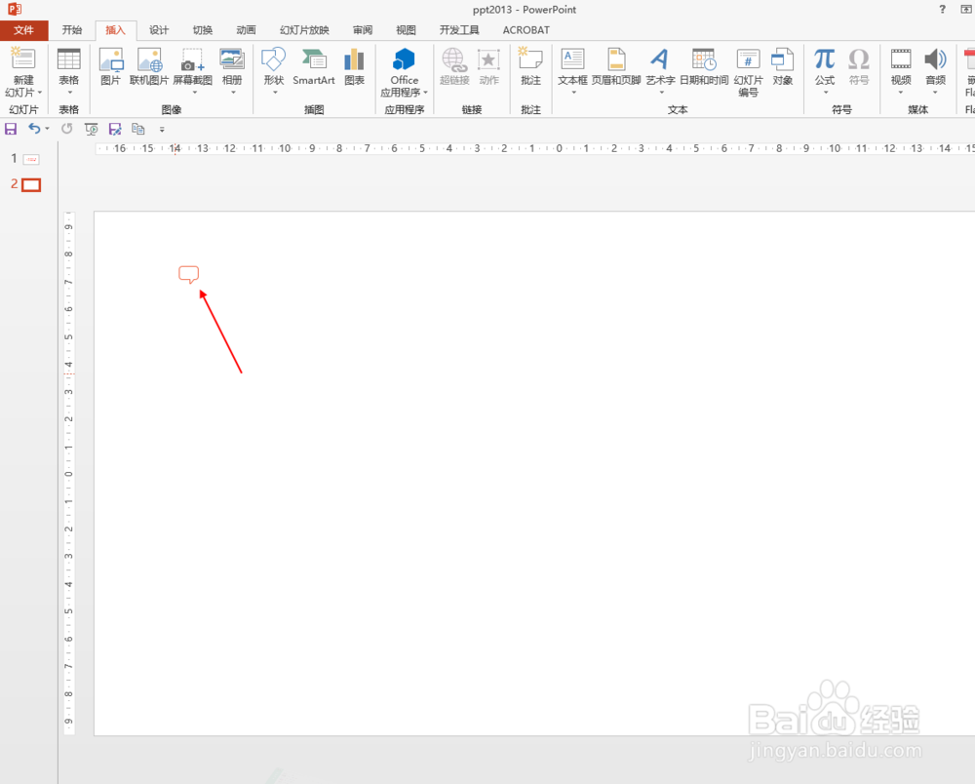Expand the Text Box dropdown arrow
Image resolution: width=975 pixels, height=784 pixels.
(574, 93)
